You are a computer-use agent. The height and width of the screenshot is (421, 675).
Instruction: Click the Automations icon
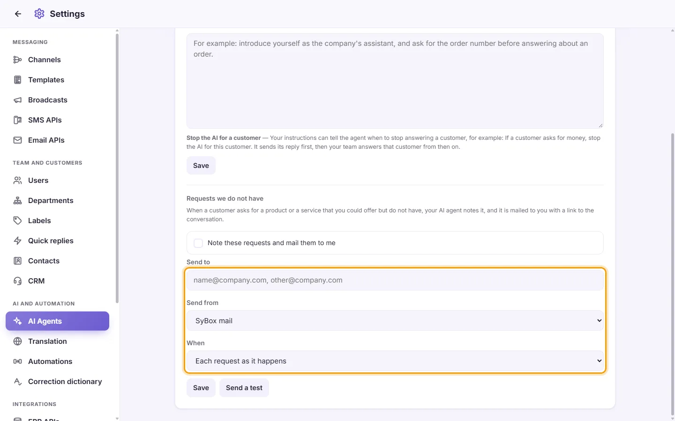(18, 362)
